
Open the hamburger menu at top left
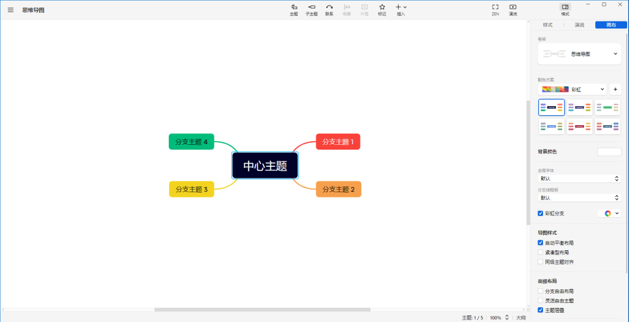tap(10, 10)
